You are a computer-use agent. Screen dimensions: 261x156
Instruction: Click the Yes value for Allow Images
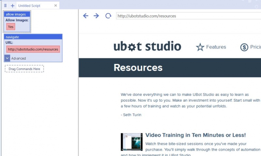11,27
